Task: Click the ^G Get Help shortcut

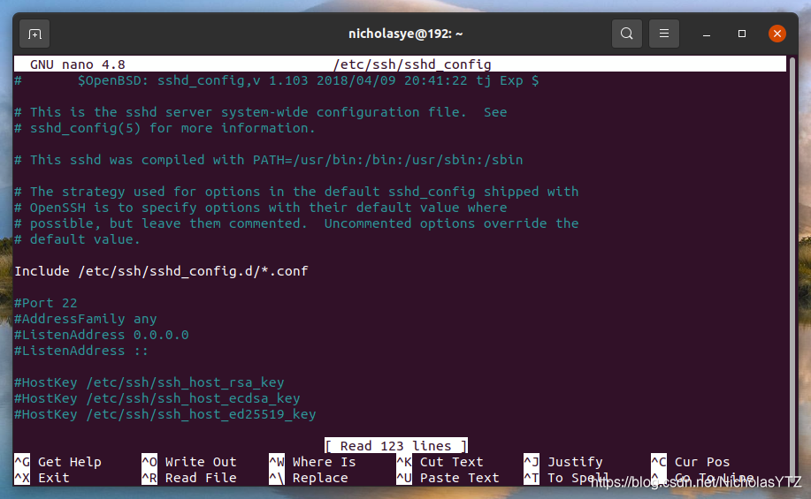Action: click(58, 462)
